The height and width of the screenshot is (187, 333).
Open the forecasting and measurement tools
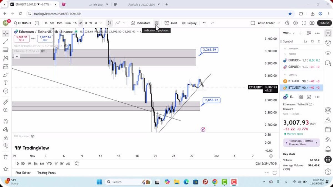6,66
